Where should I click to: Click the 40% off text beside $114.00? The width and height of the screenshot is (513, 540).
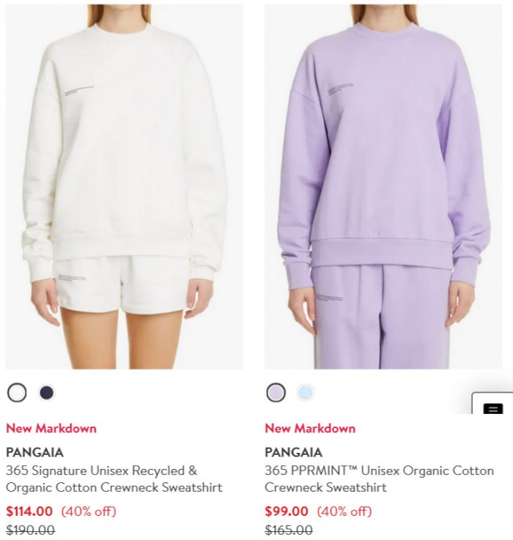point(89,511)
